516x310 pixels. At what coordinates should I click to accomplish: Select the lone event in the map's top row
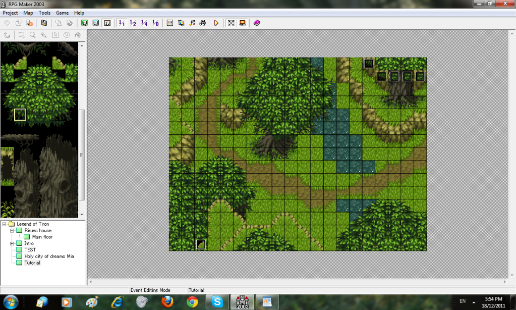pos(369,64)
